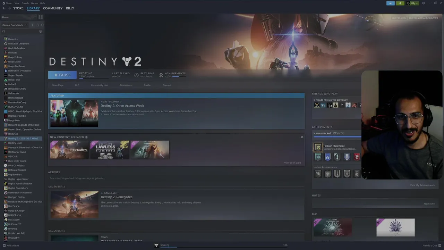This screenshot has width=444, height=250.
Task: View the blue chevron unlocked achievement
Action: coord(327,157)
